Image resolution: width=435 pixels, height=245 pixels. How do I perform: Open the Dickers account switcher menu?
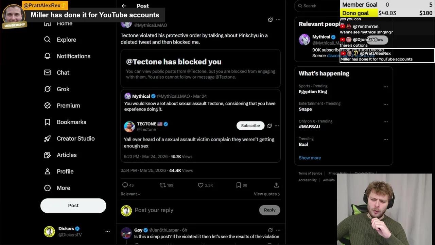coord(107,231)
